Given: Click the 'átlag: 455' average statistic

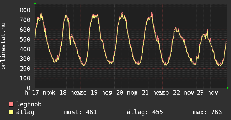Looking at the screenshot, I should 145,112.
